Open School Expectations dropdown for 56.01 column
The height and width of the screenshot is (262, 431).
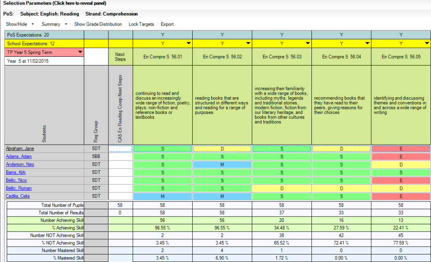point(189,43)
